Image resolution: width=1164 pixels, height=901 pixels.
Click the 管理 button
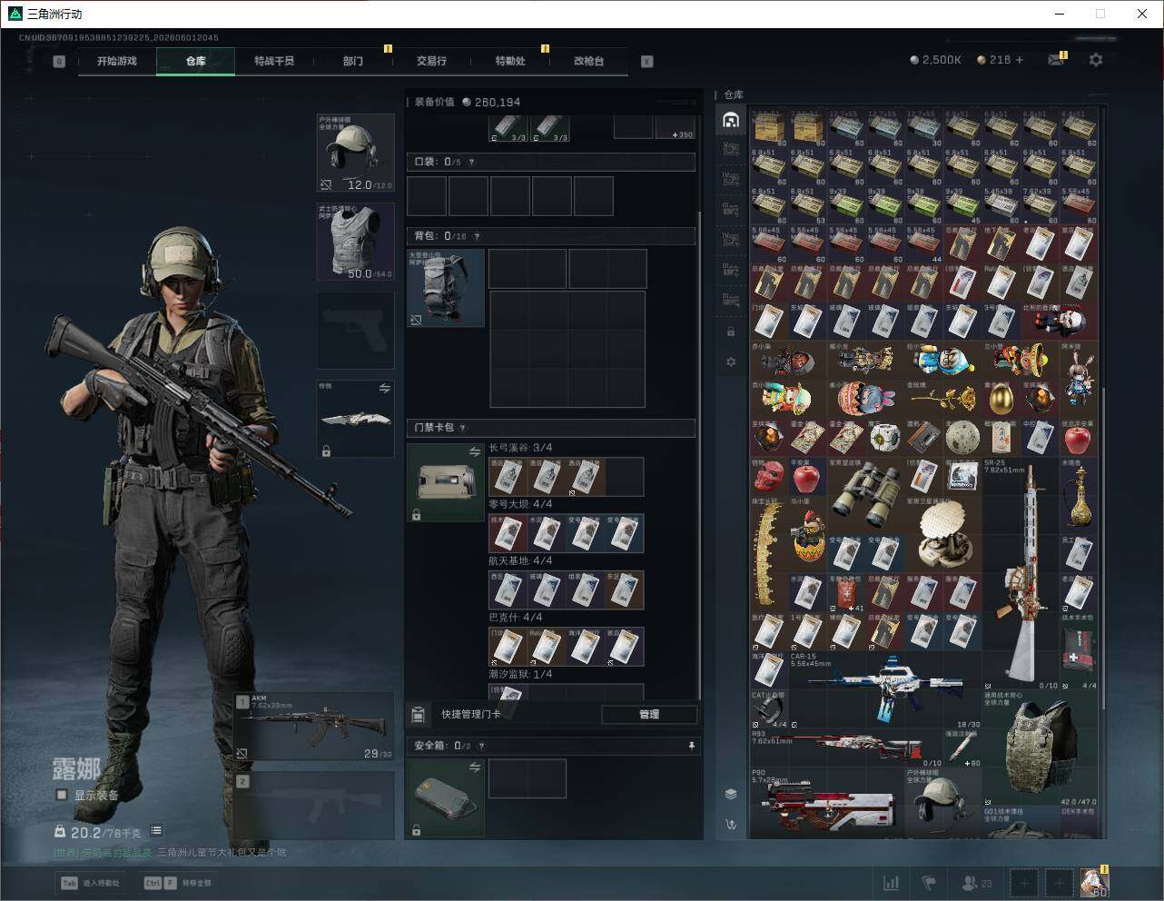[x=649, y=715]
